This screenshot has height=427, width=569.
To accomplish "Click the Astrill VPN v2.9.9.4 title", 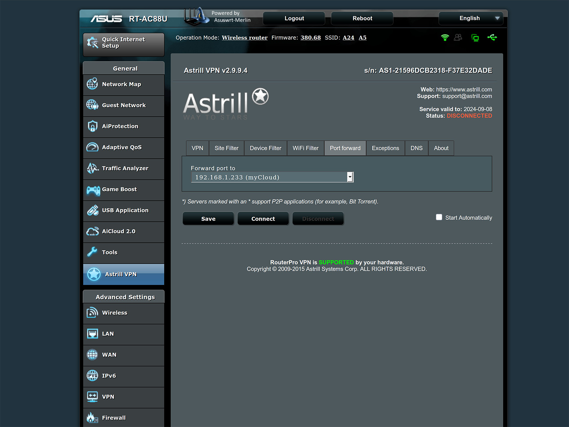I will [x=216, y=70].
